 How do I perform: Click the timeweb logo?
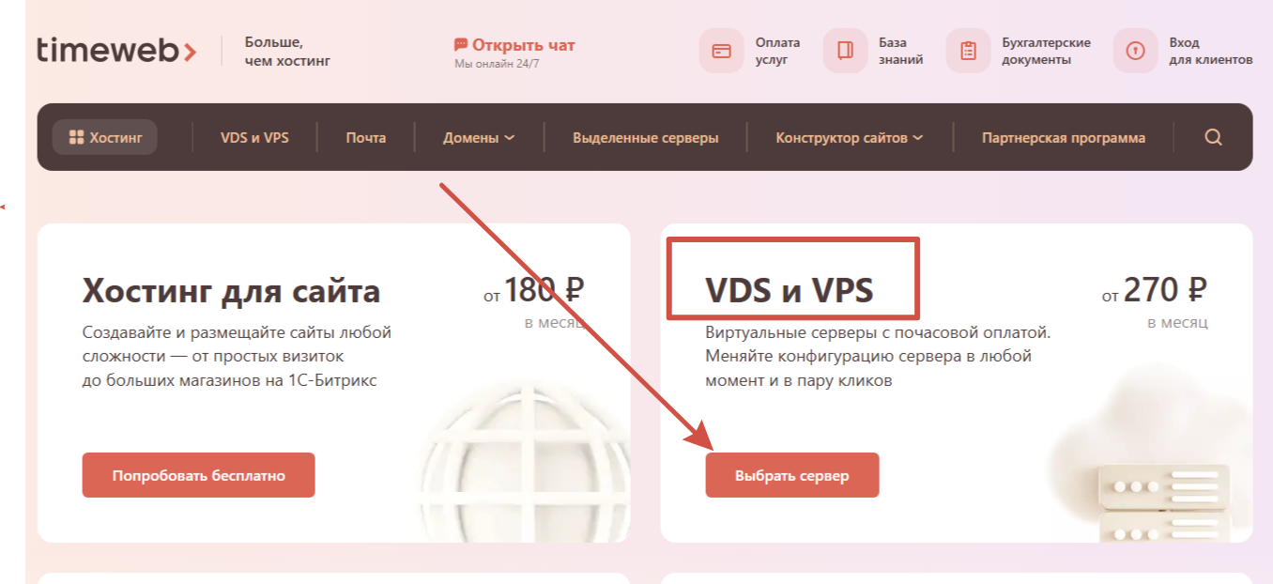(x=117, y=50)
